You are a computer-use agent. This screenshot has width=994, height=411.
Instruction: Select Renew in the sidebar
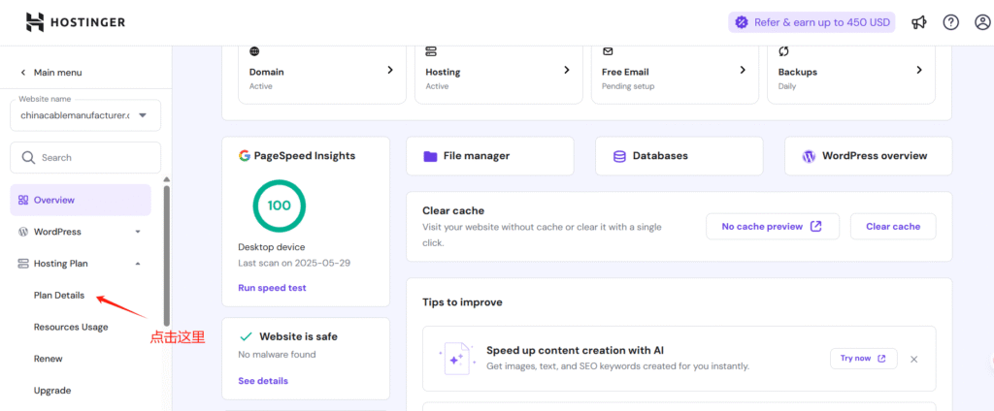click(49, 359)
